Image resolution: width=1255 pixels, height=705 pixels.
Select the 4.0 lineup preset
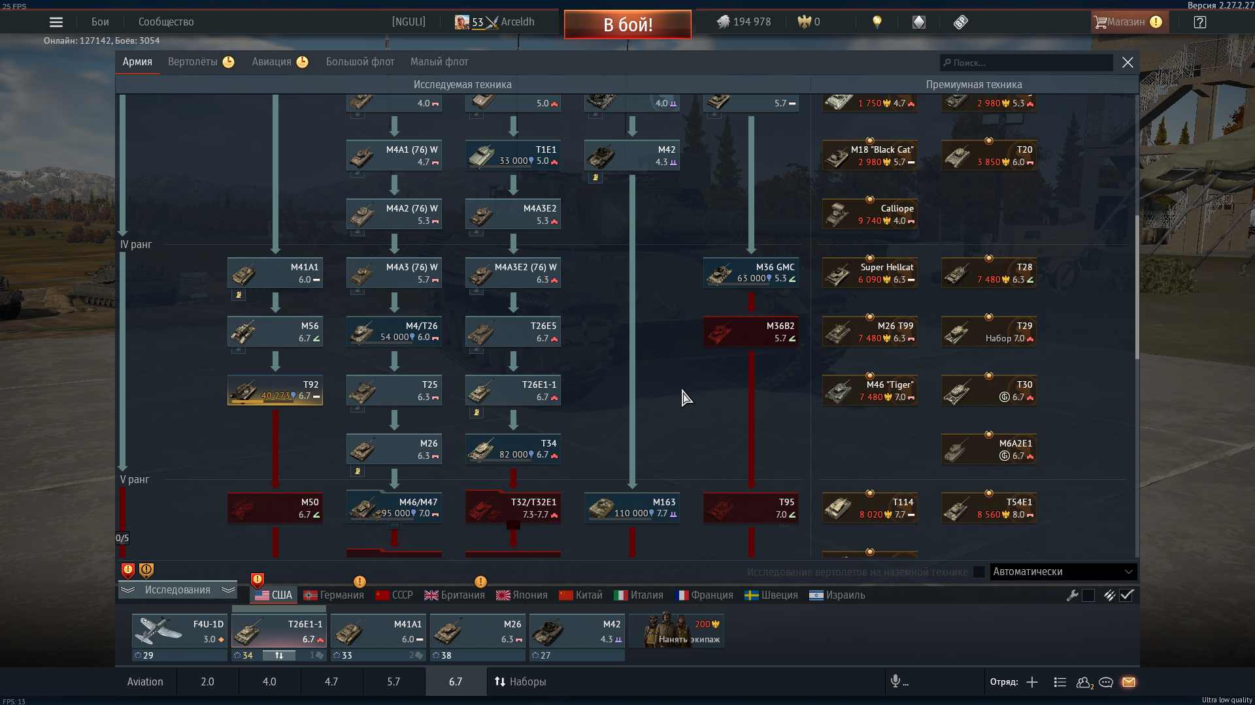[x=269, y=681]
